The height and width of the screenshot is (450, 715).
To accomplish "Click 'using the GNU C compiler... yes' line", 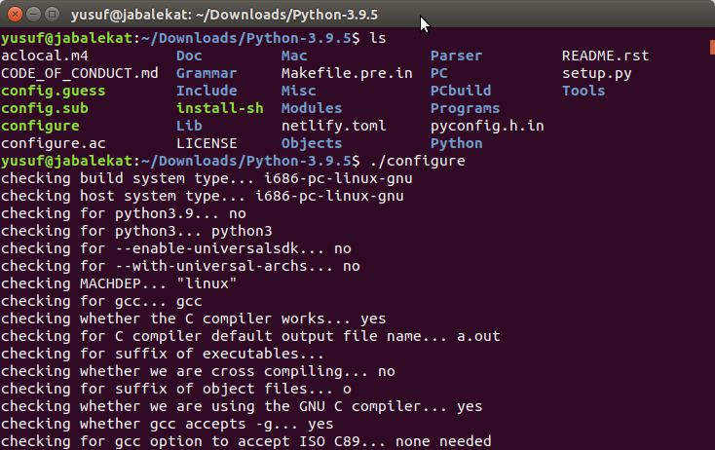I will [x=242, y=407].
